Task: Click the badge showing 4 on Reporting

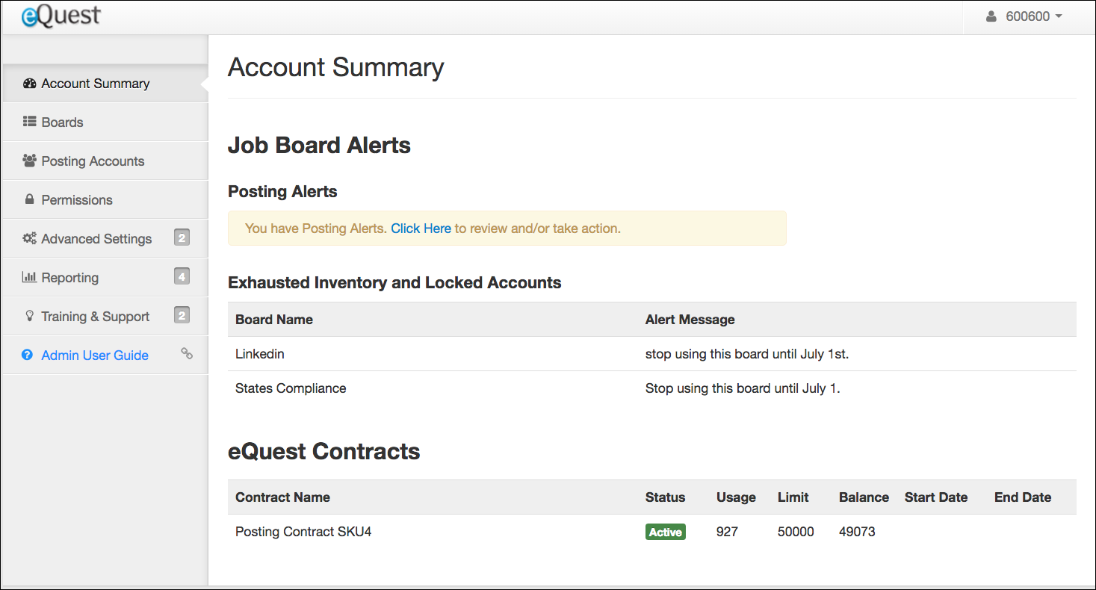Action: (182, 276)
